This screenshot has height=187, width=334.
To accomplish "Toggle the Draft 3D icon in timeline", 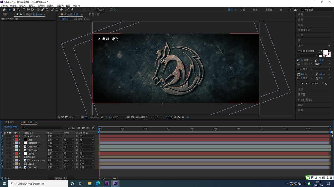I will pyautogui.click(x=73, y=128).
